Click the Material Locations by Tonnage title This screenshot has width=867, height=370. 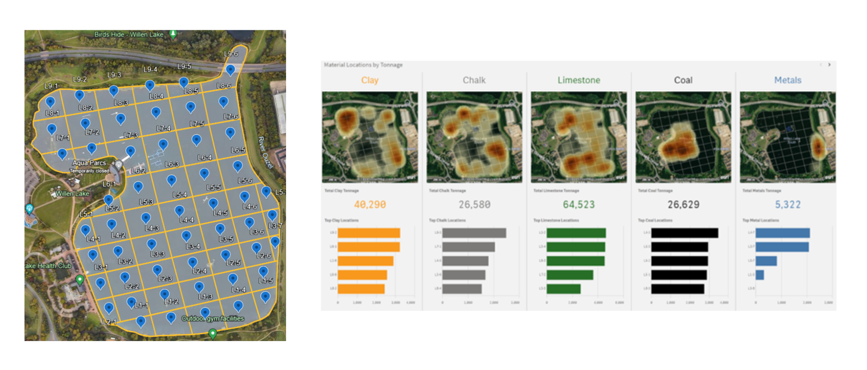363,65
